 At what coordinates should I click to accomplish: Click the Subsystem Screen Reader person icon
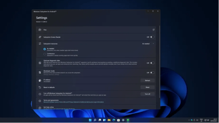pos(40,37)
